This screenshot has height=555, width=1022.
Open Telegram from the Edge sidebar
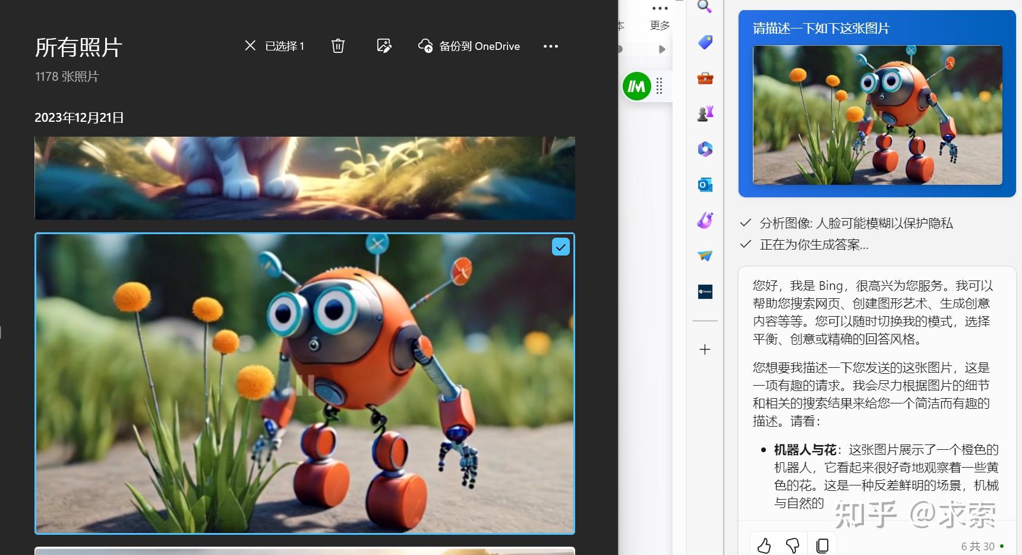pyautogui.click(x=705, y=256)
